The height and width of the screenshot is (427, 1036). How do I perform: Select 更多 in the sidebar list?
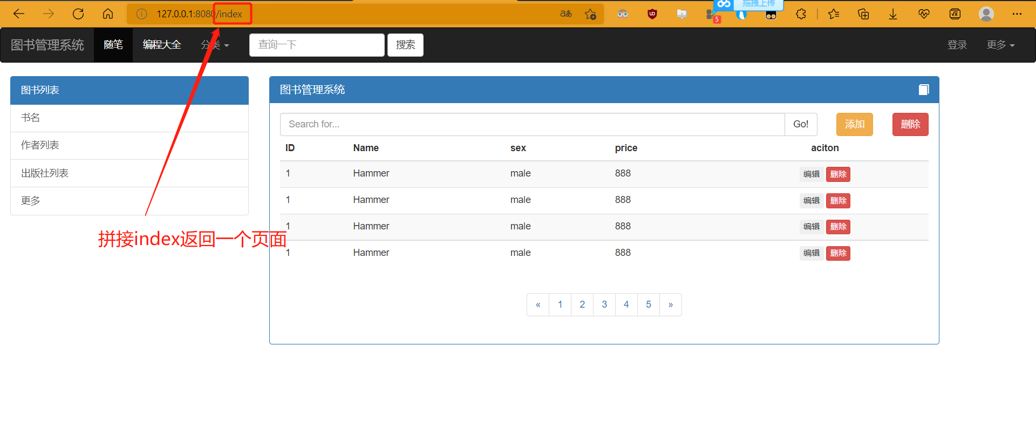point(129,201)
